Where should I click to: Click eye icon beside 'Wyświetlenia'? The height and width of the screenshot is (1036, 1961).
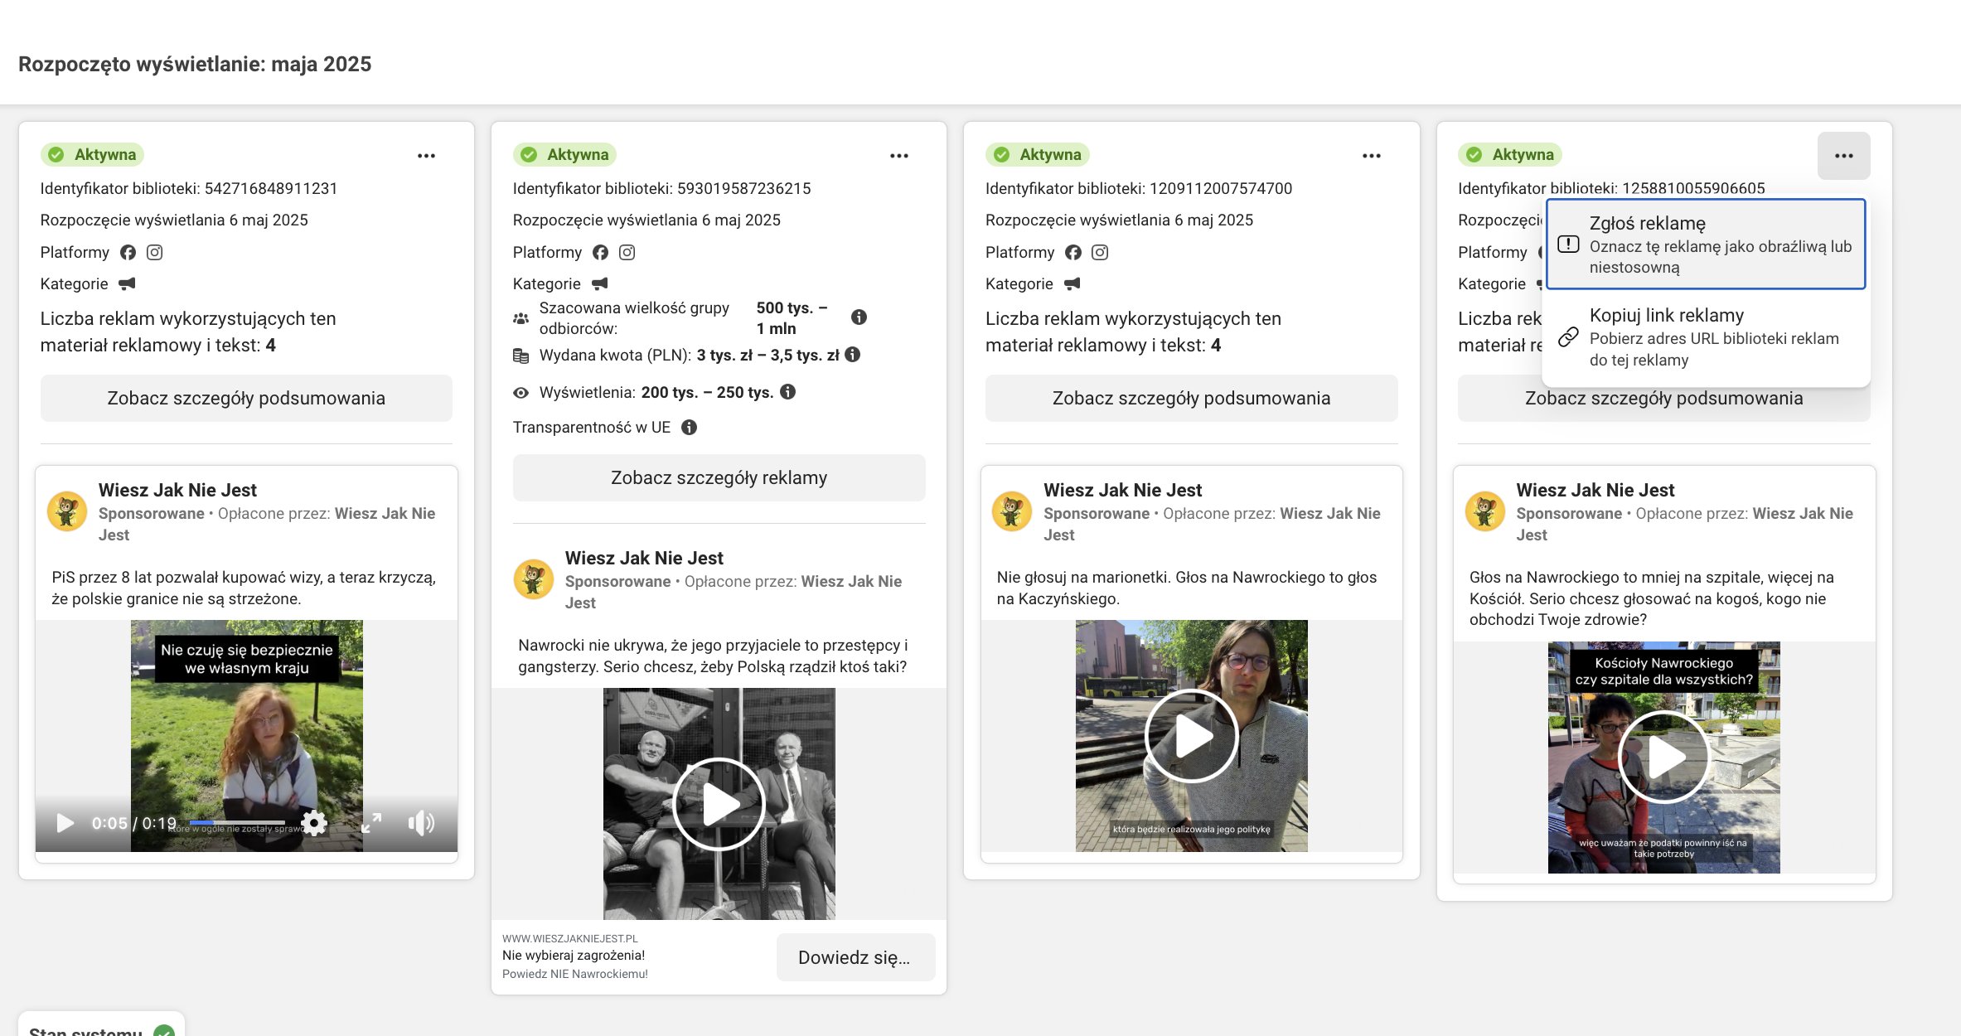point(521,393)
